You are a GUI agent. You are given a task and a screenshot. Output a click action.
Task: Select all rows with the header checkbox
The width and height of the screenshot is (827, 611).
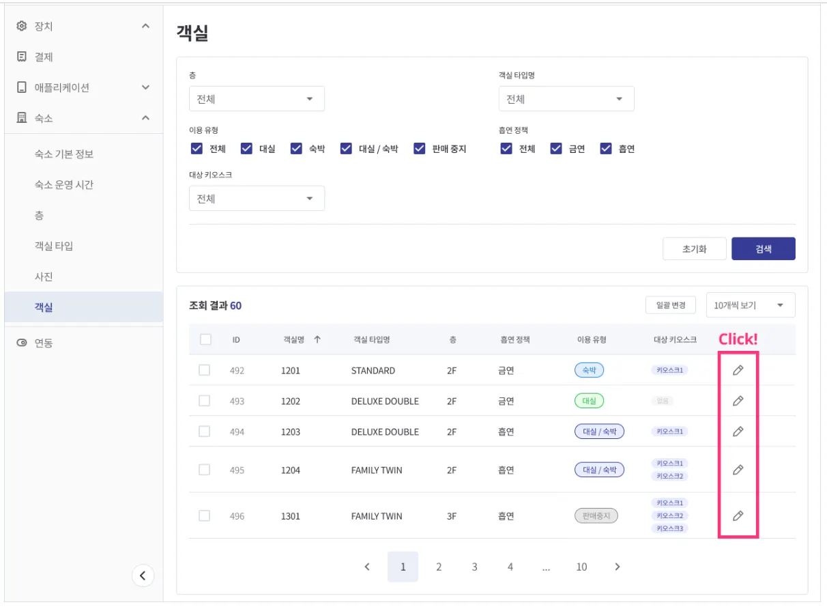pyautogui.click(x=205, y=339)
